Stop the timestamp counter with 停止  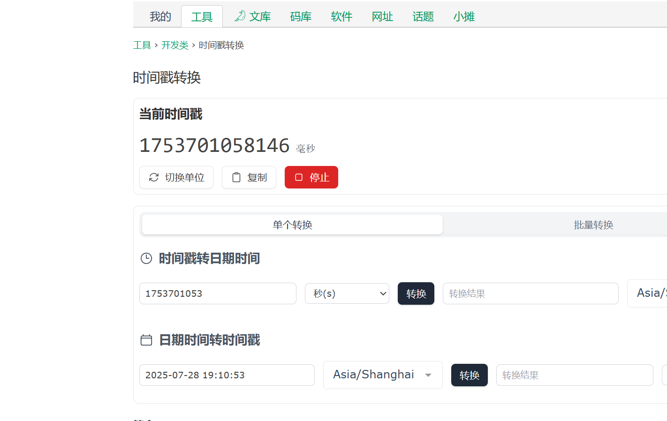pyautogui.click(x=311, y=177)
